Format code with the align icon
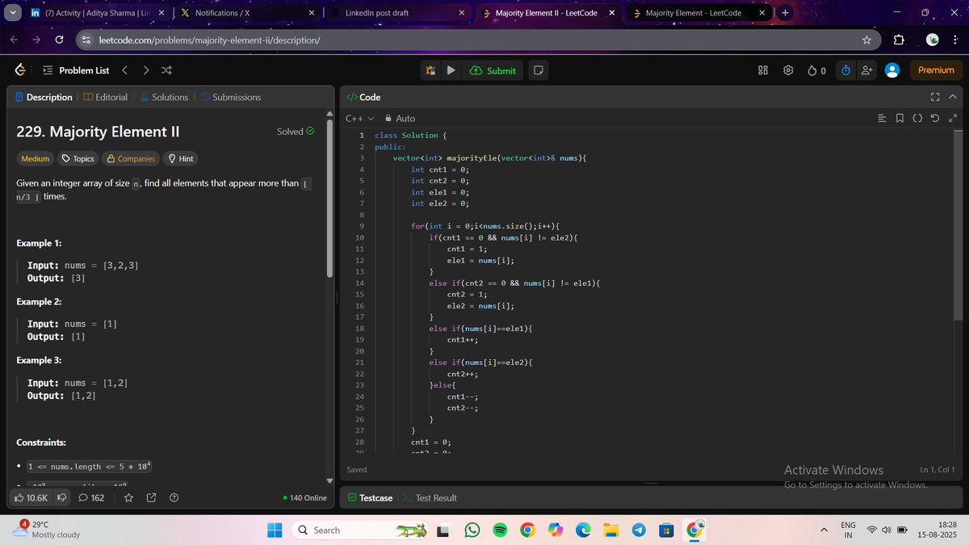The image size is (969, 545). pos(882,119)
